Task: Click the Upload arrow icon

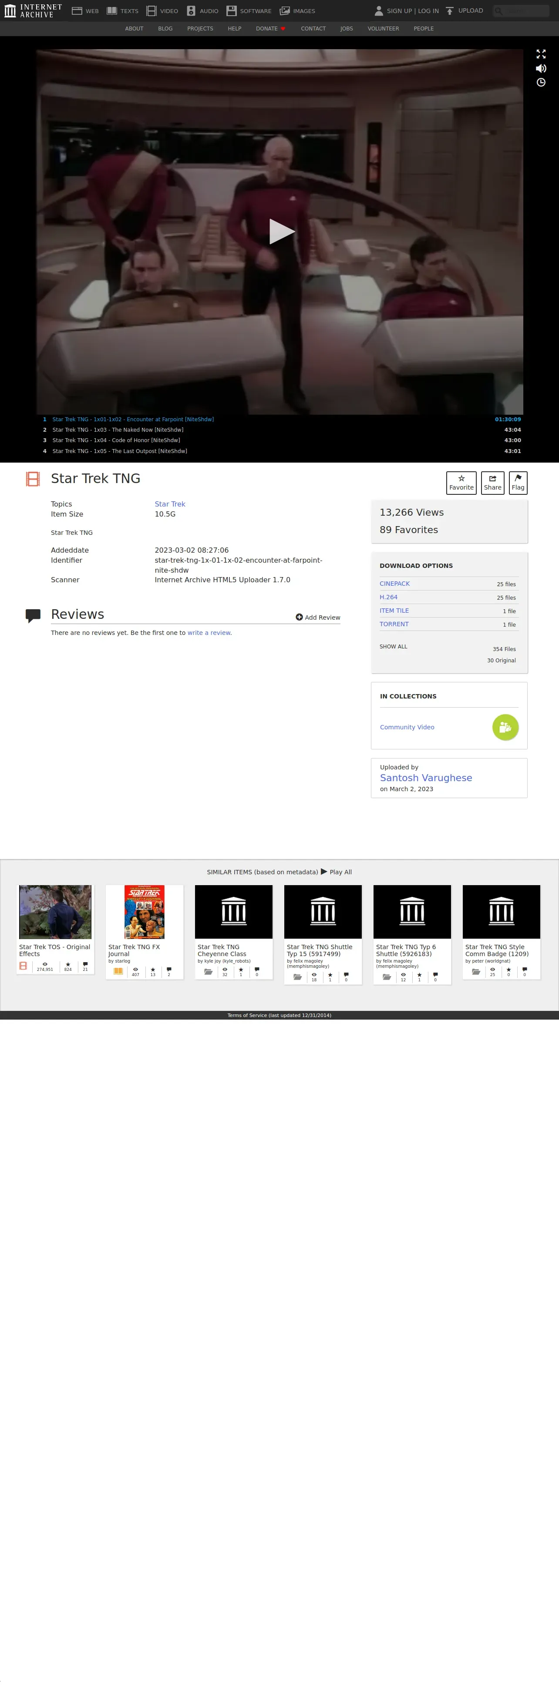Action: 450,10
